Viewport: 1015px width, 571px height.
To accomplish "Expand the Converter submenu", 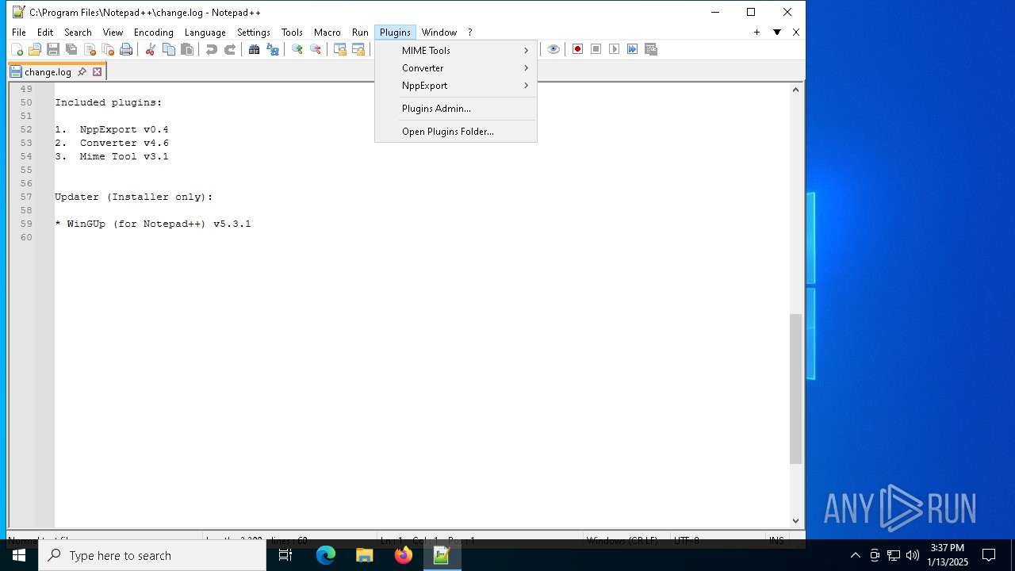I will tap(456, 68).
